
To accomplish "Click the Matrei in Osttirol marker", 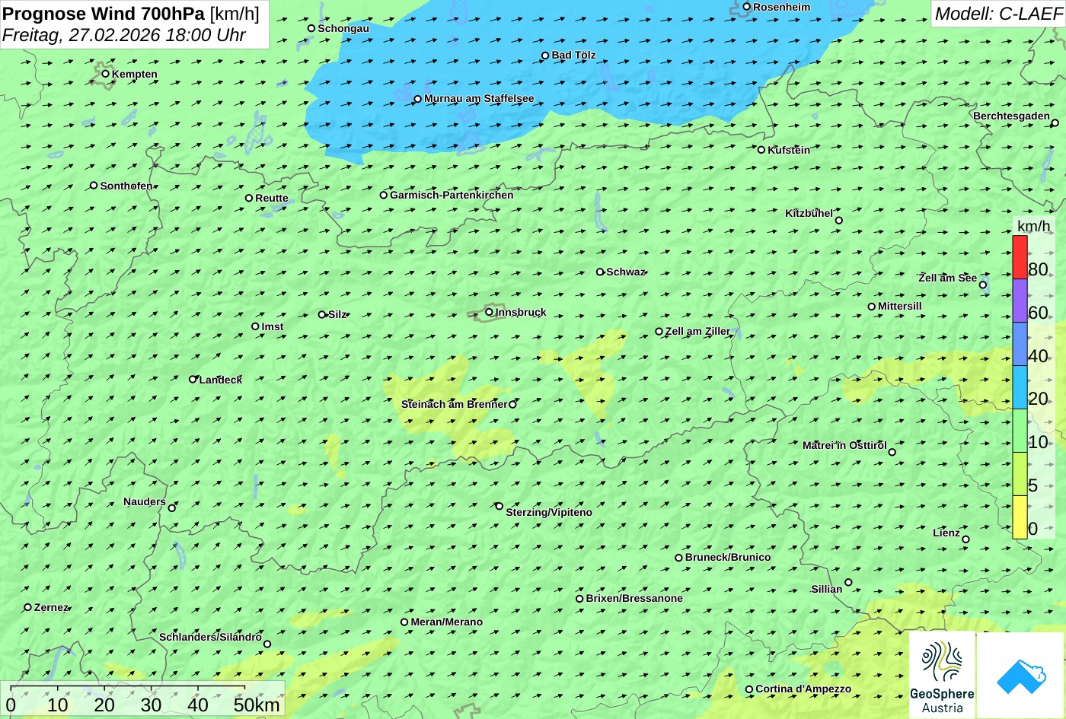I will (892, 452).
